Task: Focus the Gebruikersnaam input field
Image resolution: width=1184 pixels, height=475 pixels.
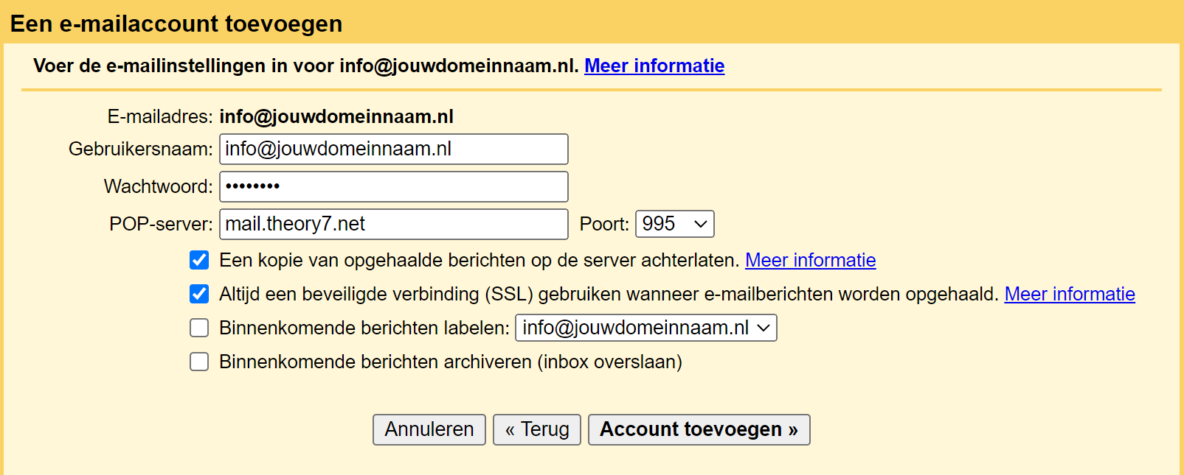Action: pyautogui.click(x=393, y=149)
